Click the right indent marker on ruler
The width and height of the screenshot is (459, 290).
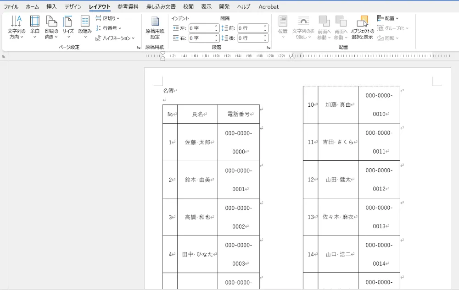click(292, 57)
